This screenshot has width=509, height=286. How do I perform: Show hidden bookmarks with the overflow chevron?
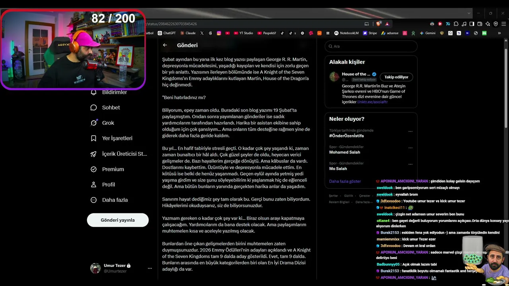pos(499,33)
